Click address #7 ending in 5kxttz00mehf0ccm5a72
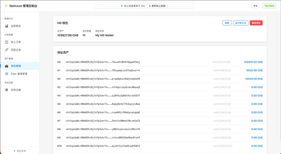Screen dimensions: 281x154 103,121
